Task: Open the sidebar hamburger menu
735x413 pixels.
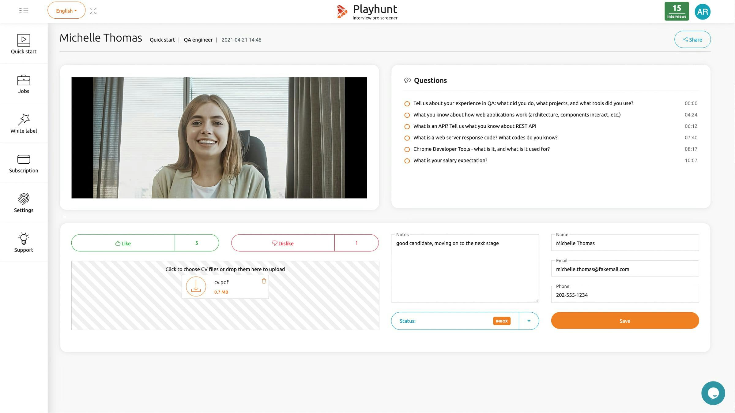Action: click(x=23, y=11)
